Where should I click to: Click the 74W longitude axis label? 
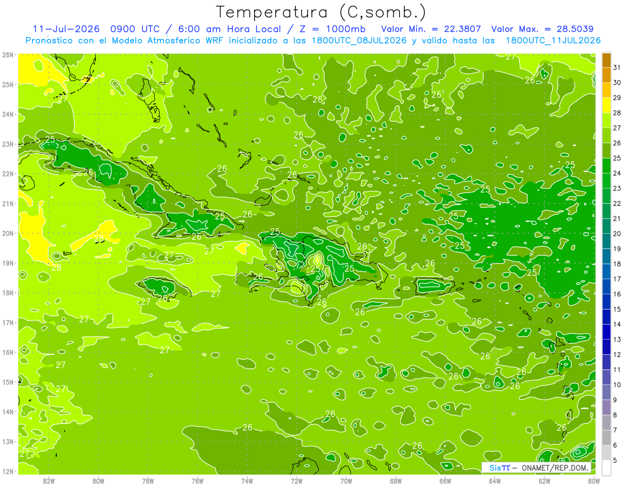click(x=247, y=481)
